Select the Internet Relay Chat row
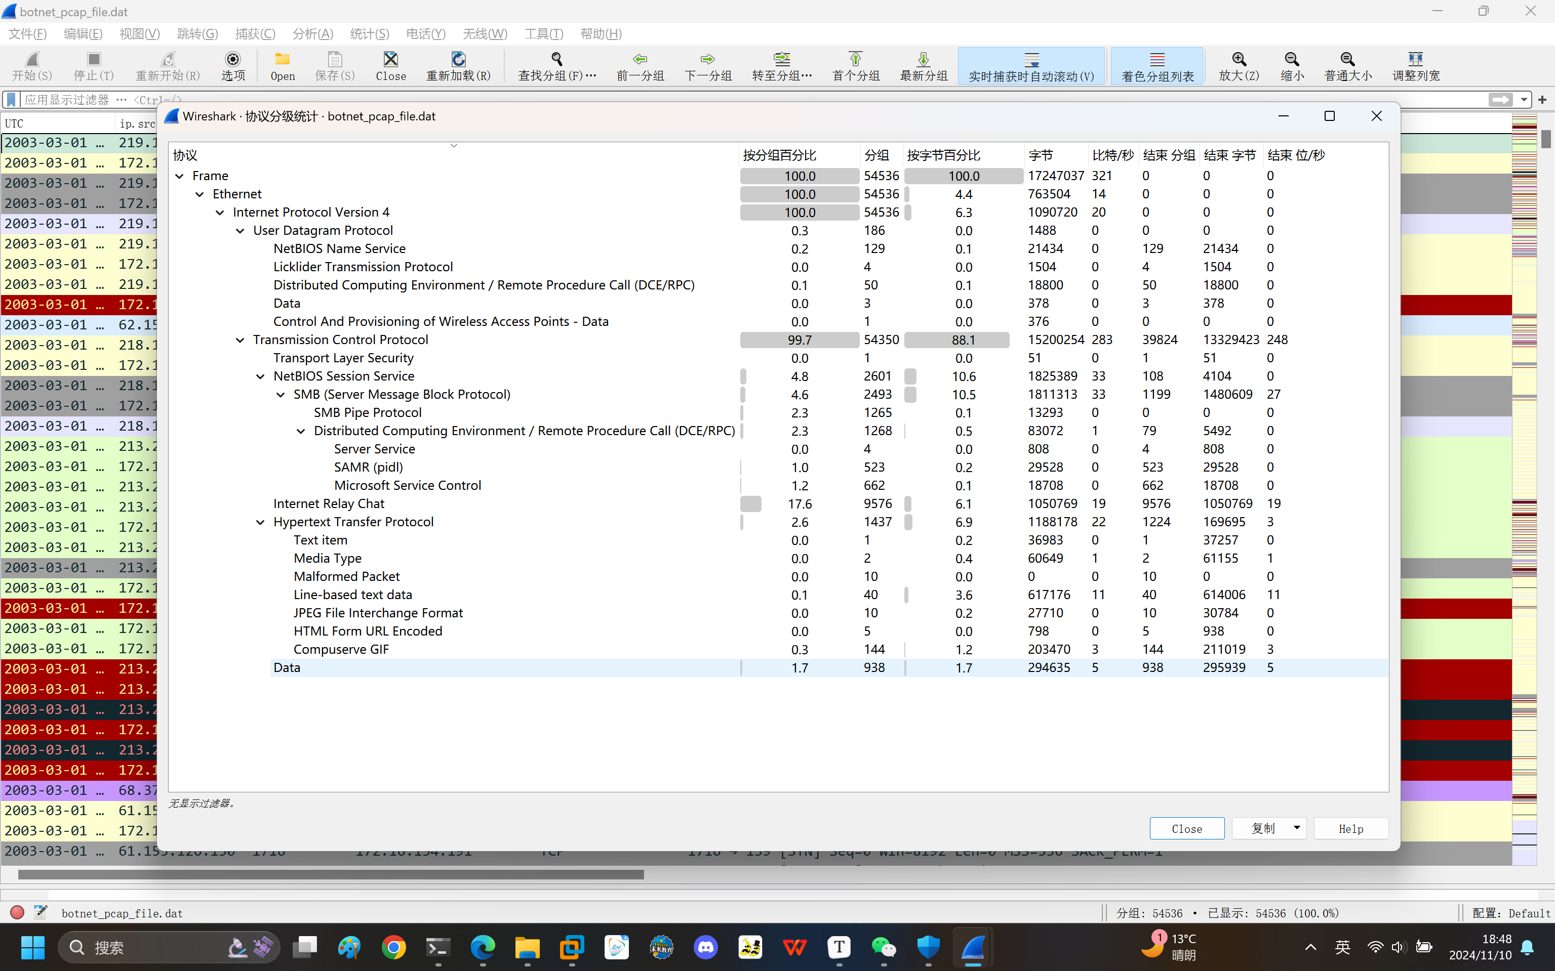The height and width of the screenshot is (971, 1555). click(778, 503)
